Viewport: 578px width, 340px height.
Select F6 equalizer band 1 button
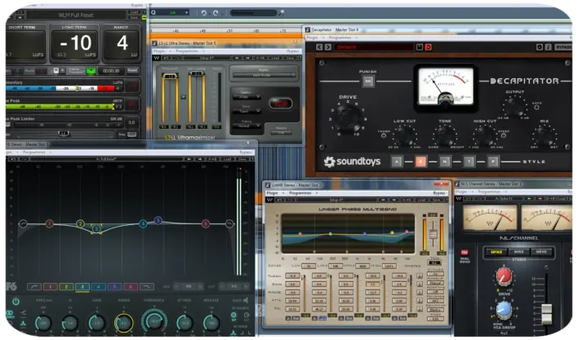tap(49, 287)
